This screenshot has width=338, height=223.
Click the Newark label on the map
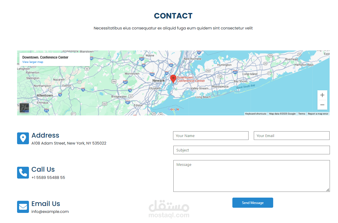(159, 80)
